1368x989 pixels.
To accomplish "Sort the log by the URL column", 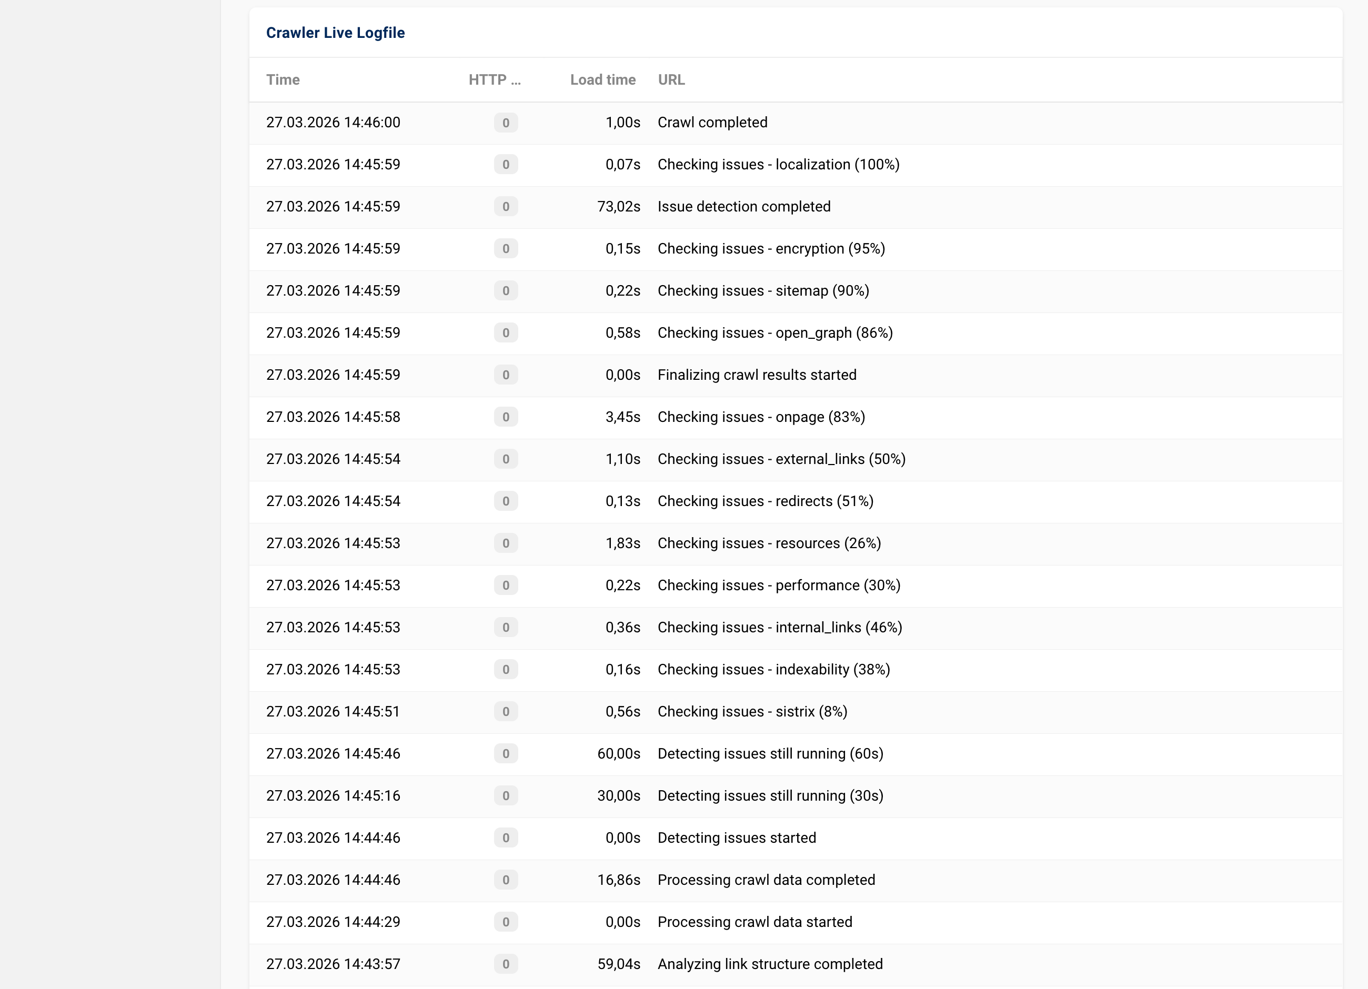I will coord(671,79).
